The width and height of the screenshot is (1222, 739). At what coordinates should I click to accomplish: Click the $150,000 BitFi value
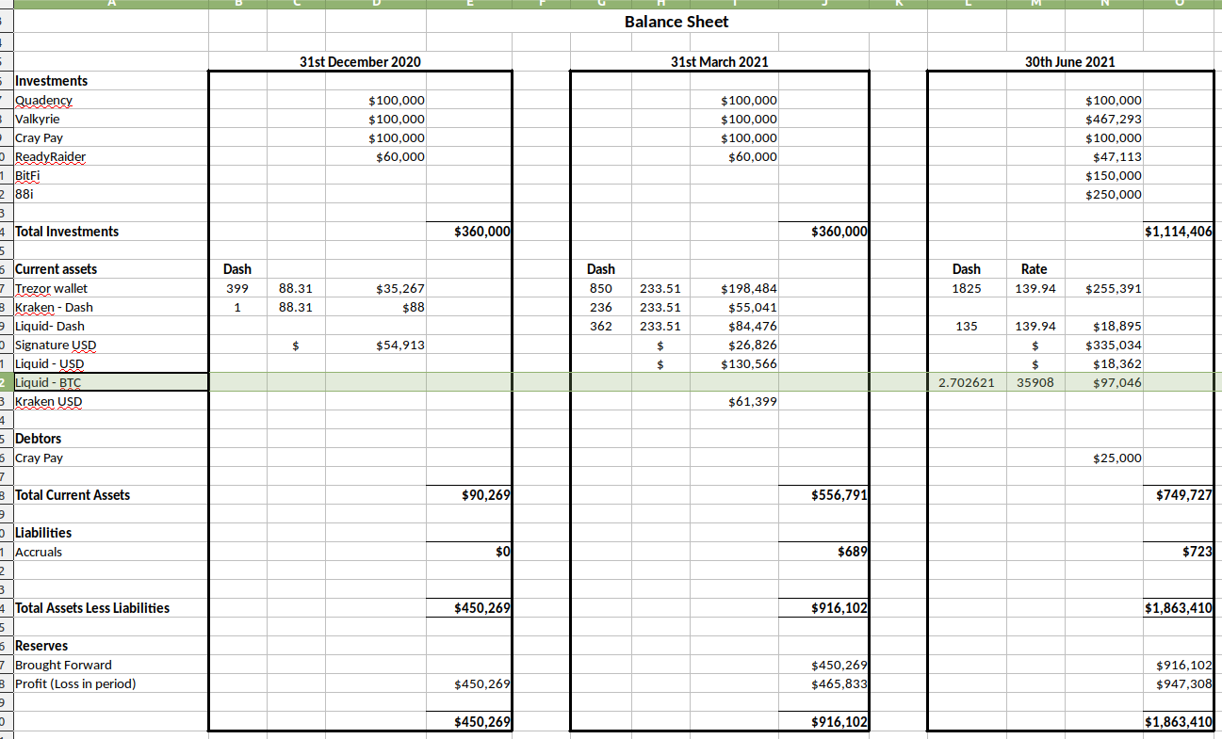pyautogui.click(x=1114, y=175)
